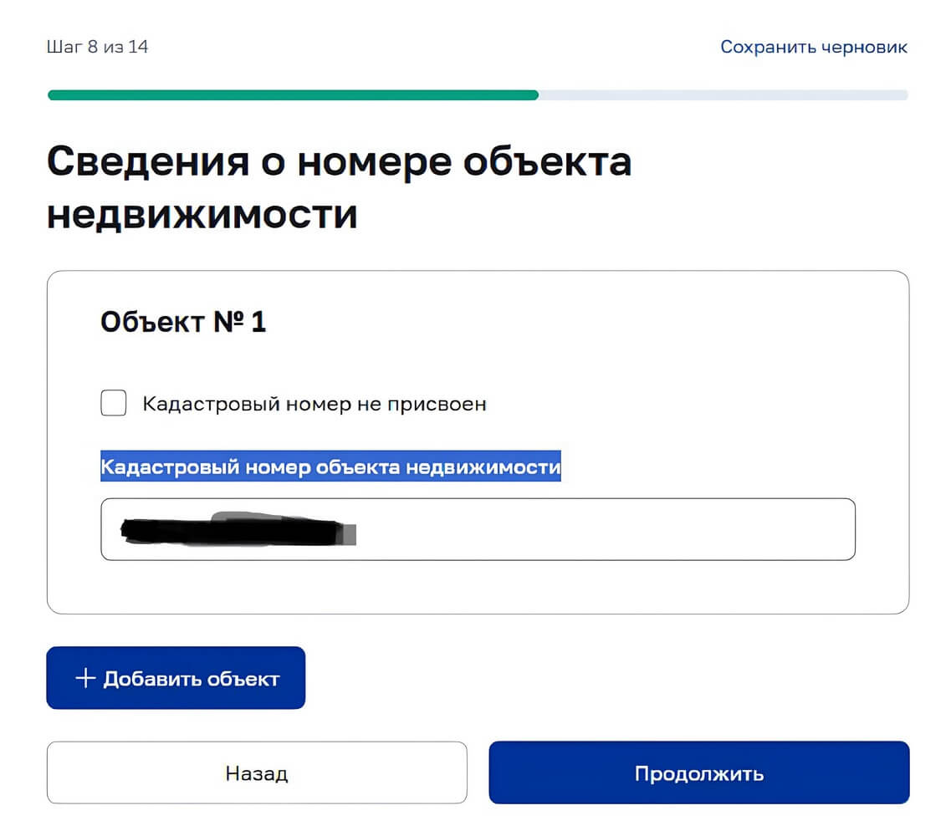Screen dimensions: 951x836
Task: Click the cadastral number input field
Action: 477,529
